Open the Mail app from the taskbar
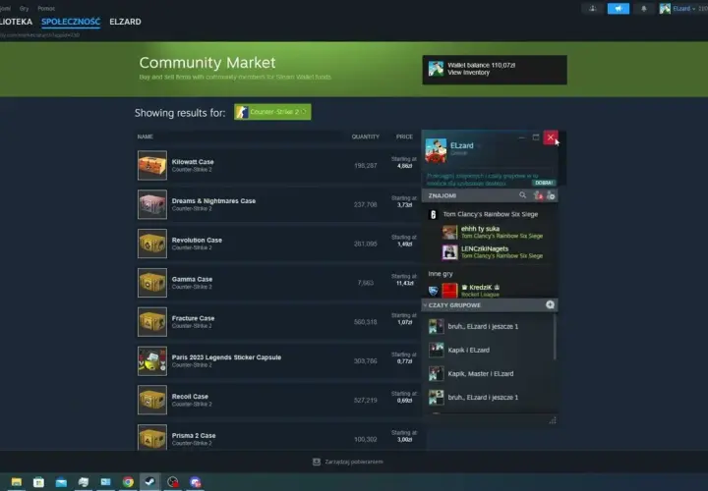708x491 pixels. click(x=61, y=482)
